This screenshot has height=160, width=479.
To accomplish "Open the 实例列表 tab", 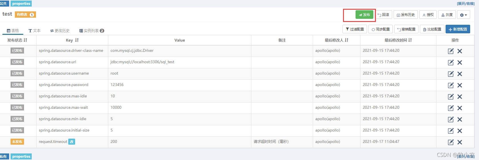I will [x=92, y=31].
